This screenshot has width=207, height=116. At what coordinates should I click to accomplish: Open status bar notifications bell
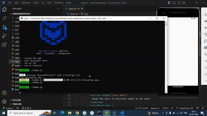tap(203, 108)
